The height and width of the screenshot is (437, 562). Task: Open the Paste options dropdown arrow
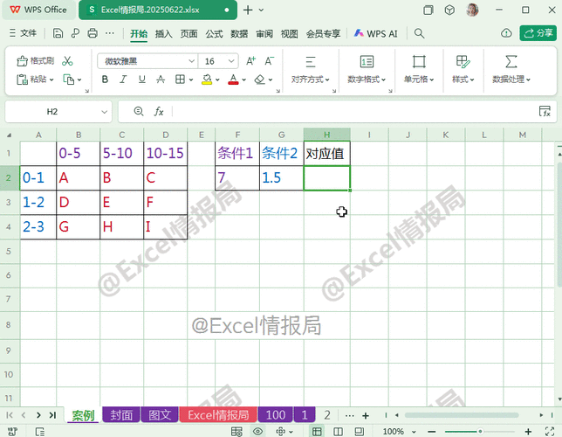(51, 80)
